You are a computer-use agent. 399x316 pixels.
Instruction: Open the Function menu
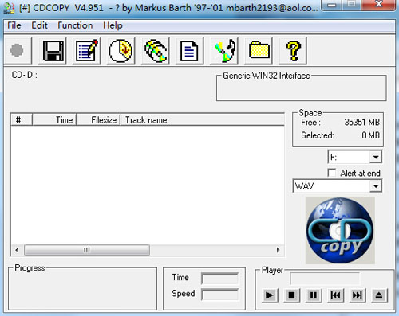point(75,25)
